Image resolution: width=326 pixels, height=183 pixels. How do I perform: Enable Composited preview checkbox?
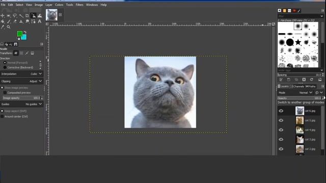(5, 93)
